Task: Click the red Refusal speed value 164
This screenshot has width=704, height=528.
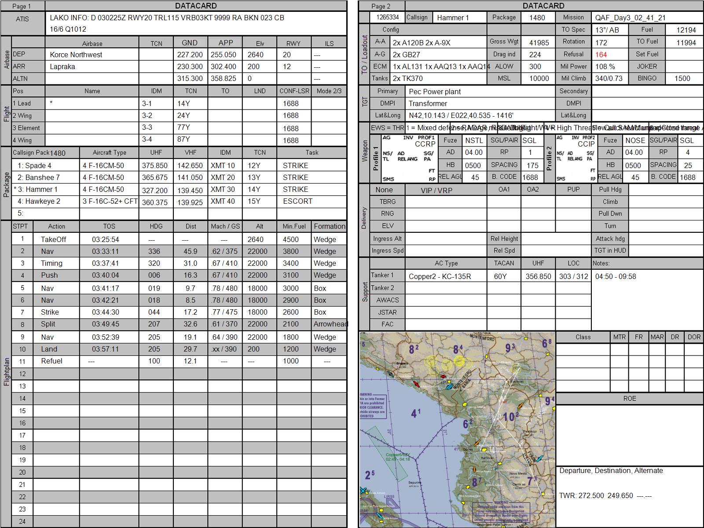Action: [601, 55]
